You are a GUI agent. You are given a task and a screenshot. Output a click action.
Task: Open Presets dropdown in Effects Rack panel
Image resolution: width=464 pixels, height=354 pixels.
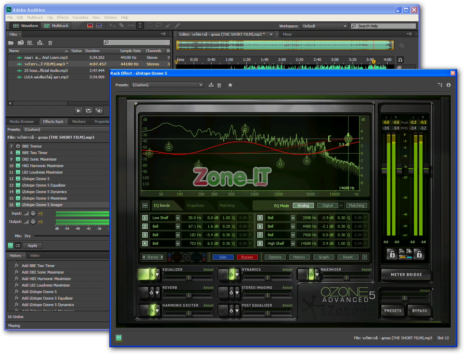[66, 129]
